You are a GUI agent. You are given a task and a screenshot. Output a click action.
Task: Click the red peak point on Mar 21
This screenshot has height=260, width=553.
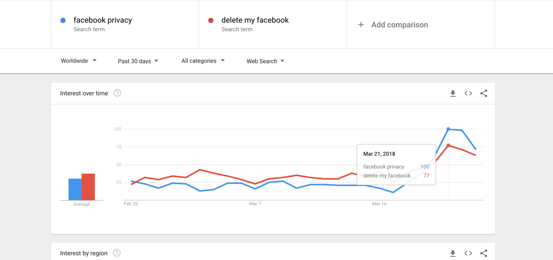448,146
